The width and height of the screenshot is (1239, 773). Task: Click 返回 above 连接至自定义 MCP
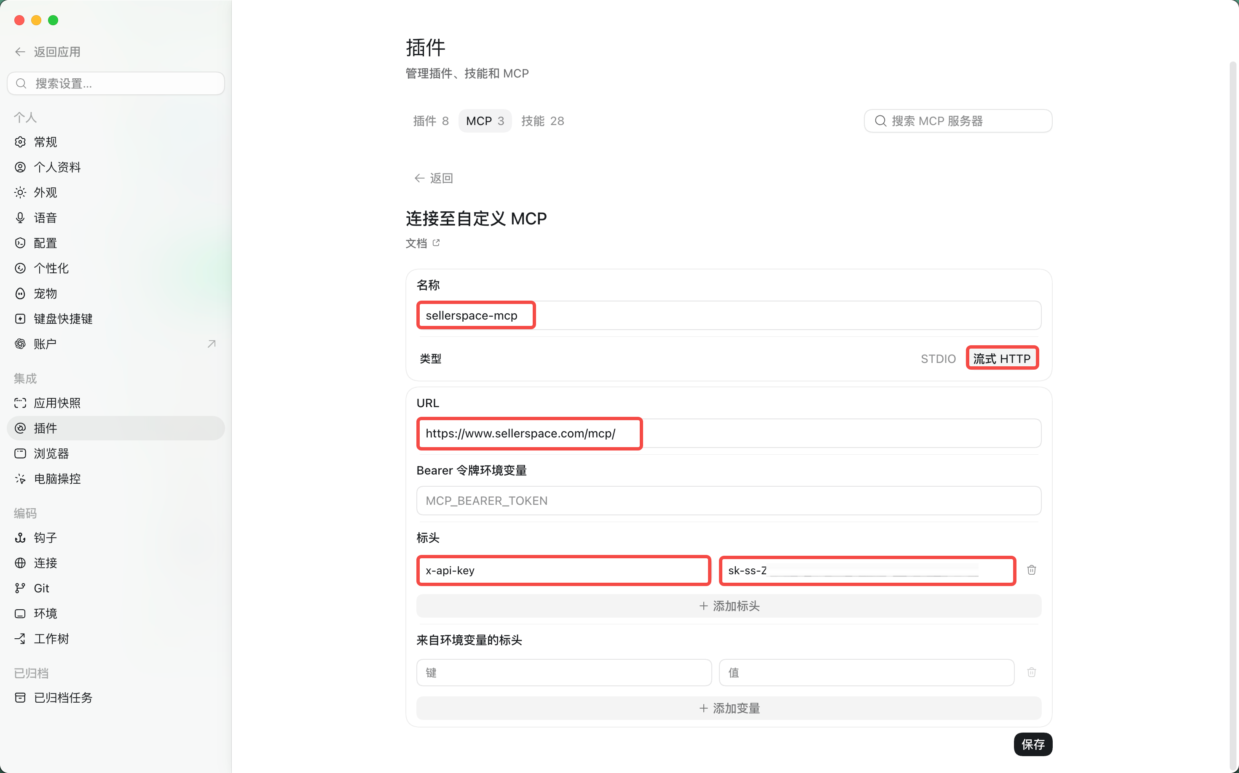[434, 178]
